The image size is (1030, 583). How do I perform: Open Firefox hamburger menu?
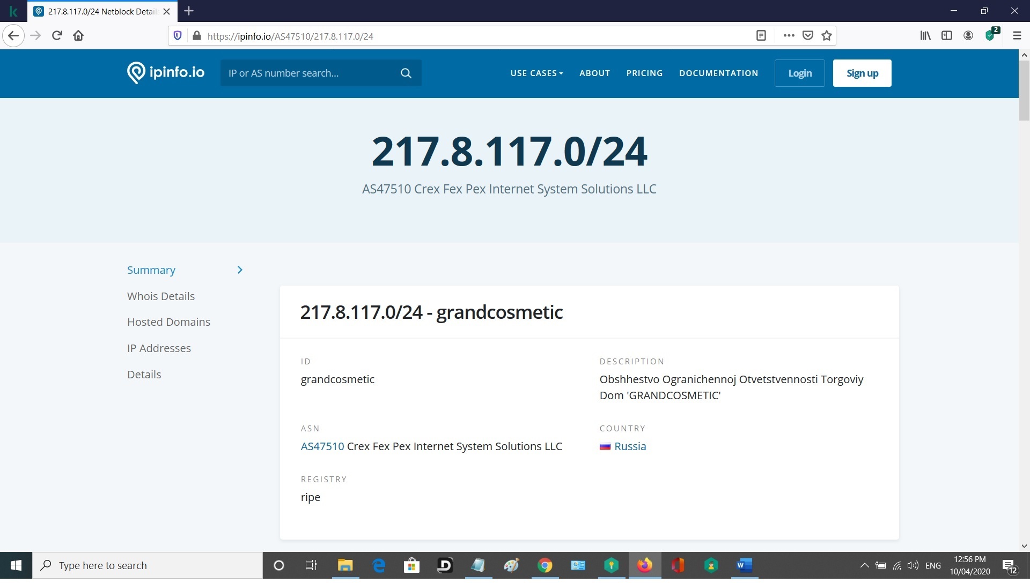(1017, 36)
